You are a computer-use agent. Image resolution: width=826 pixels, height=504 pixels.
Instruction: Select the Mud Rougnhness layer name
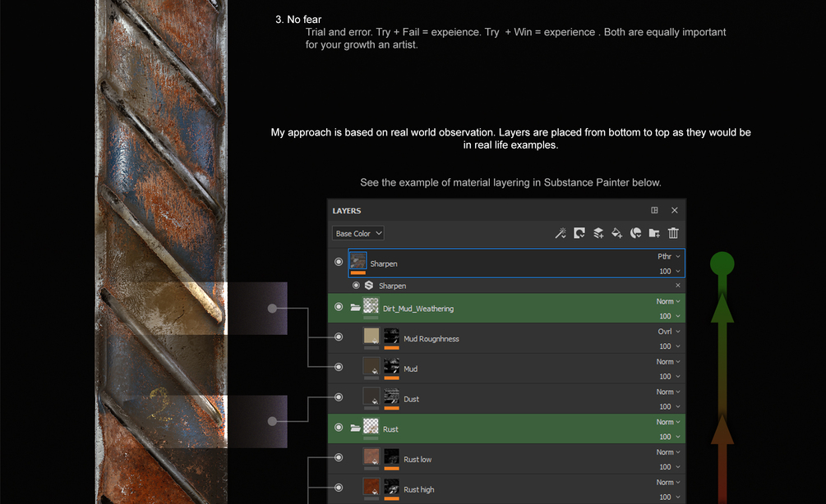pos(431,339)
